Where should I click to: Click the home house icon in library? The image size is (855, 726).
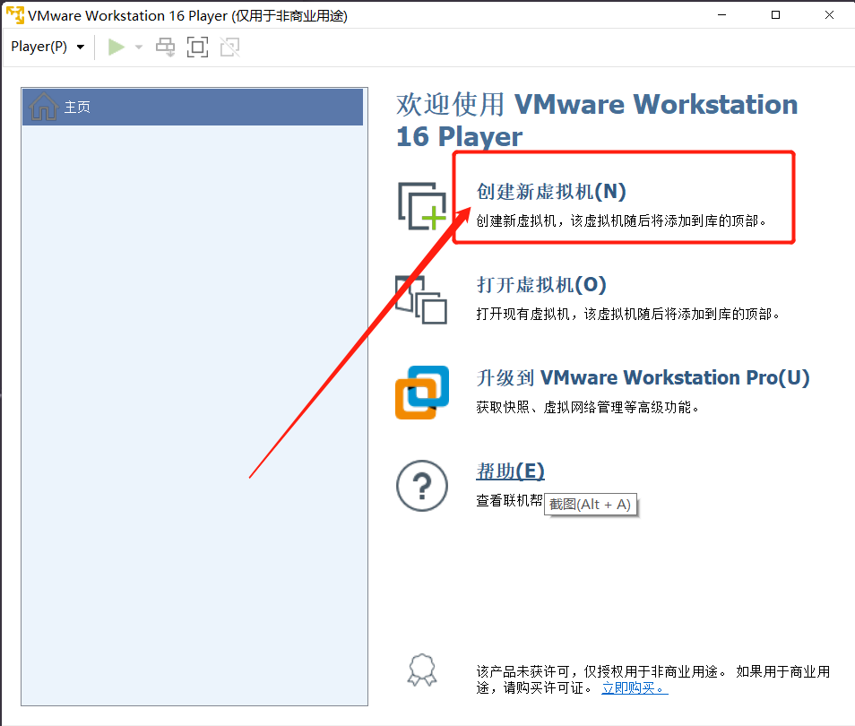tap(44, 107)
